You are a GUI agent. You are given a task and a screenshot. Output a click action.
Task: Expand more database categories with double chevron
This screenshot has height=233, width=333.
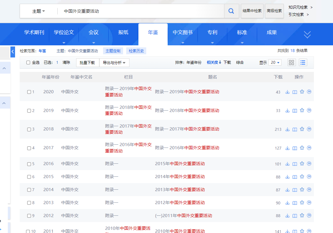point(307,35)
